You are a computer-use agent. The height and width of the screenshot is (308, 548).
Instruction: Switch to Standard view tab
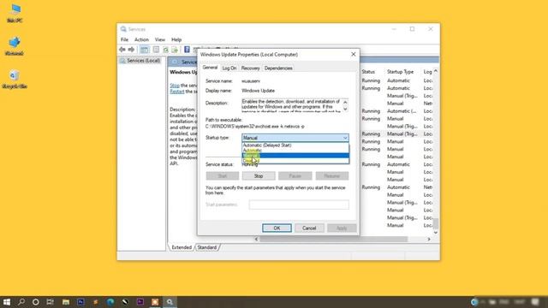tap(207, 247)
